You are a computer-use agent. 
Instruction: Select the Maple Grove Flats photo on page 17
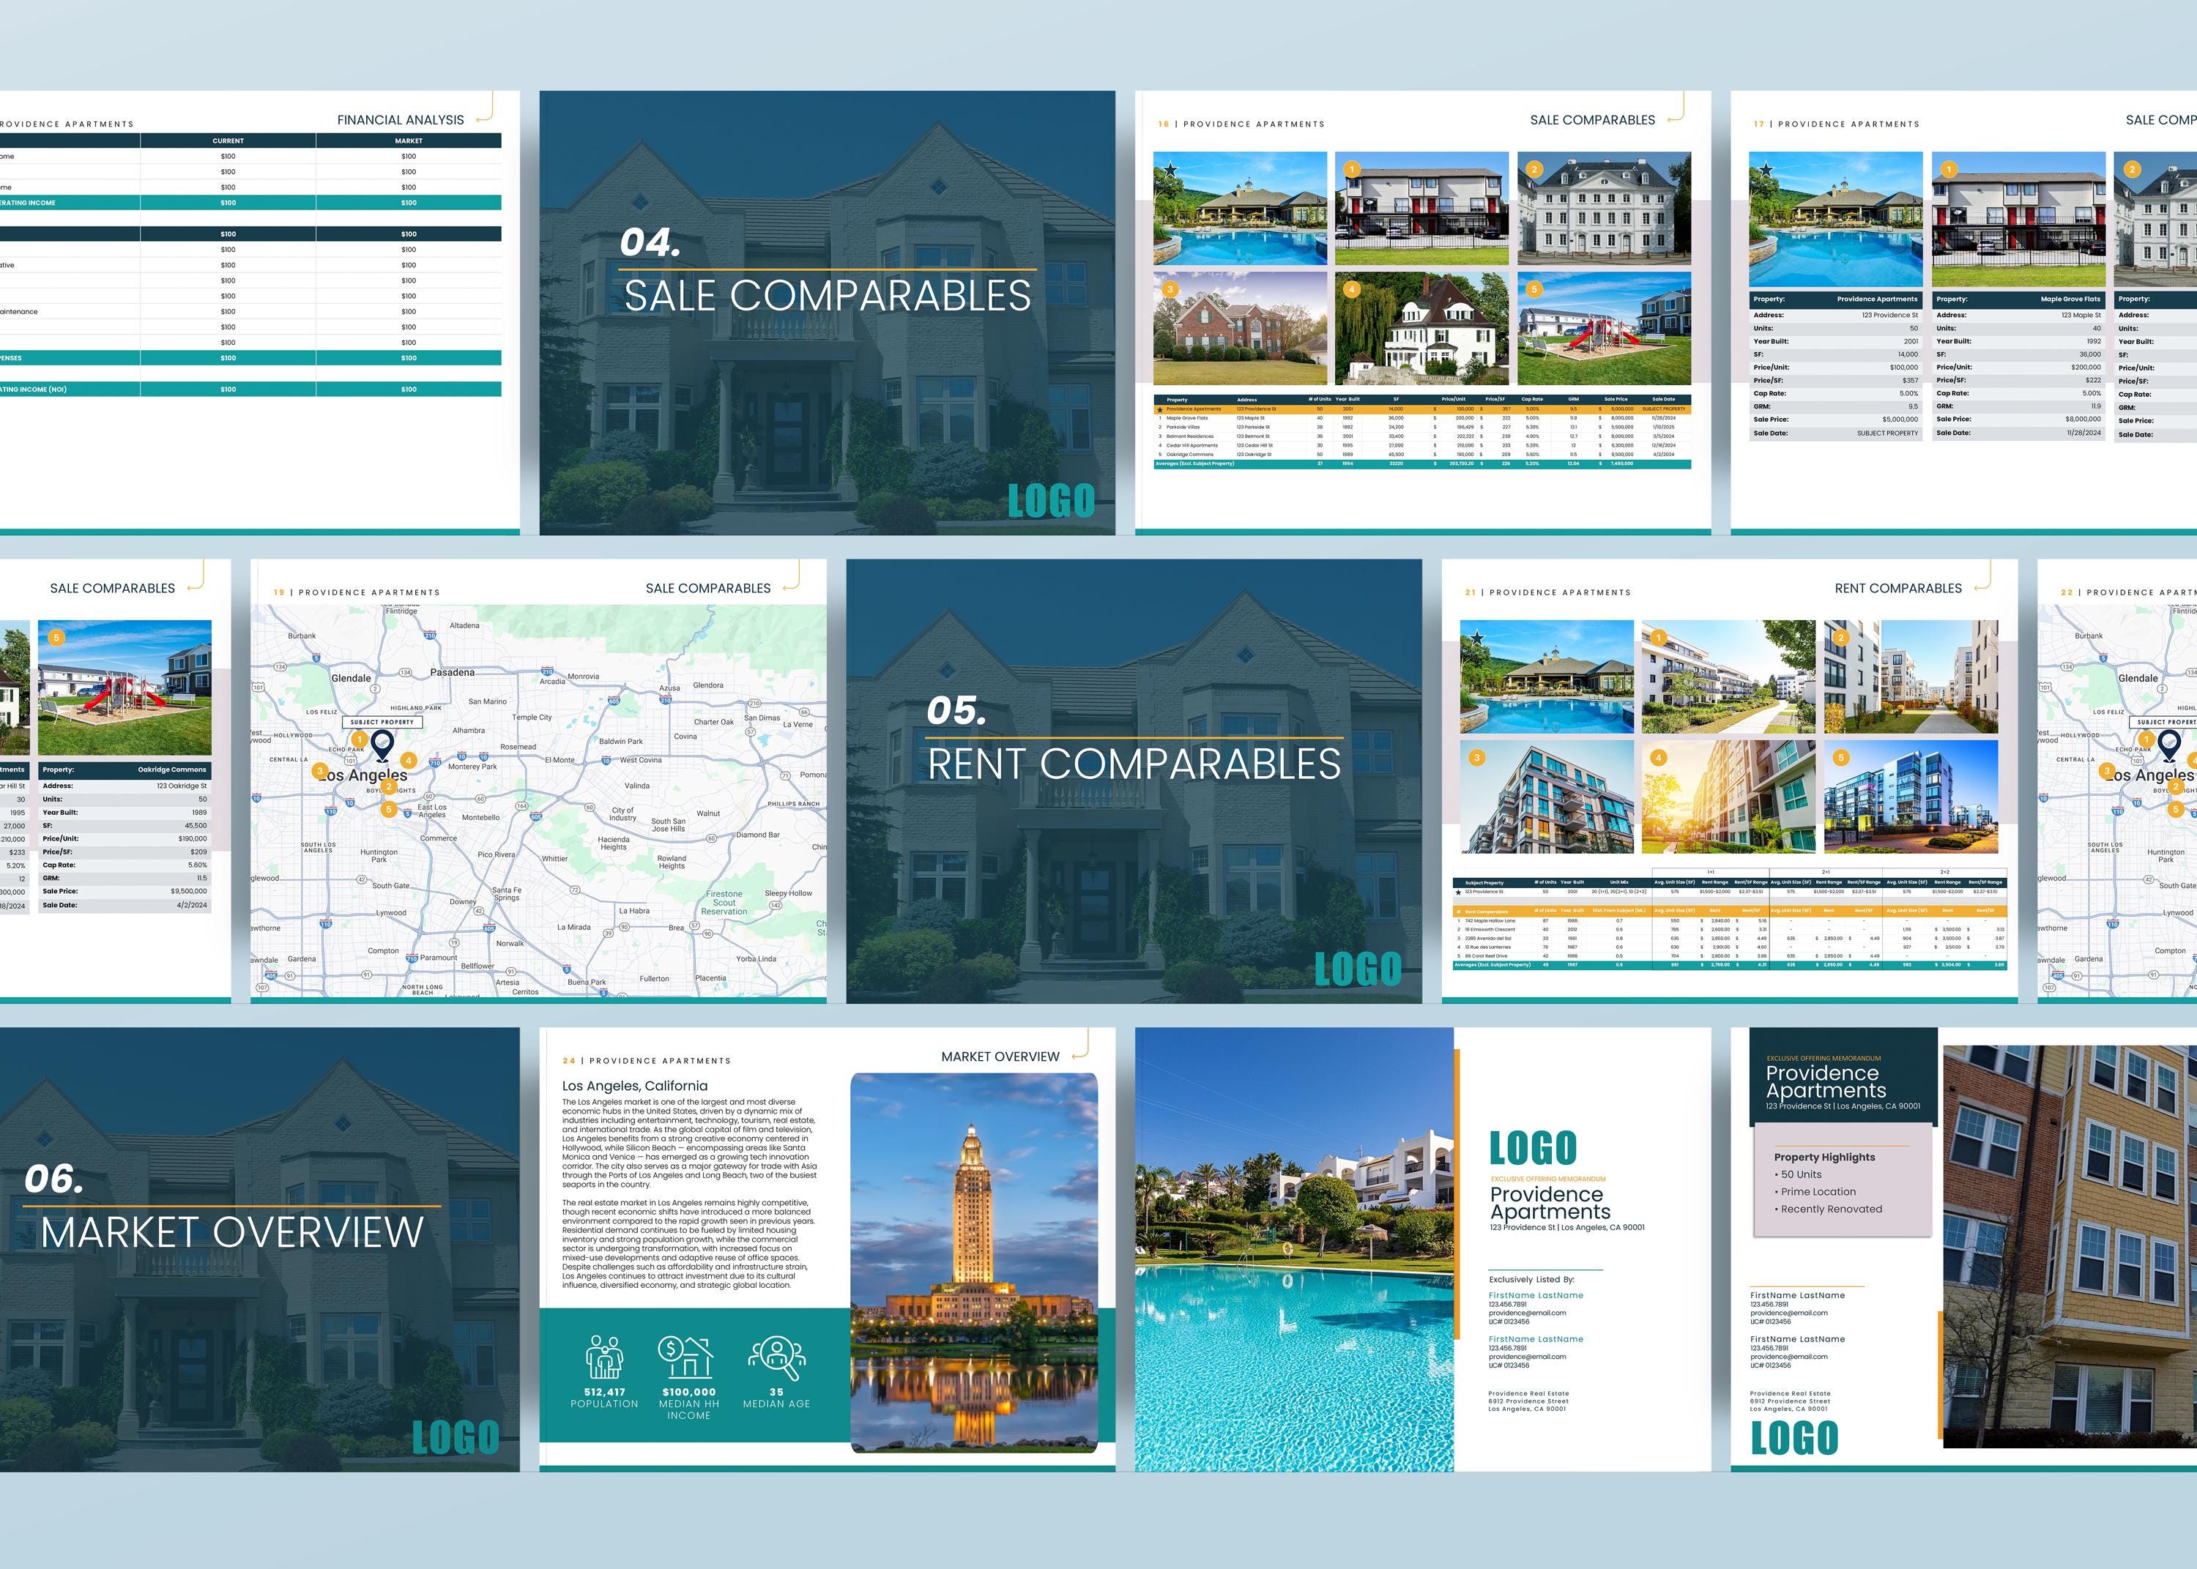[x=2018, y=220]
